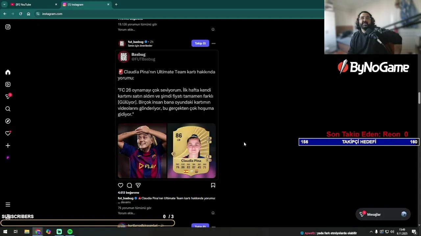Comment on the fut_basbug post

pyautogui.click(x=130, y=185)
